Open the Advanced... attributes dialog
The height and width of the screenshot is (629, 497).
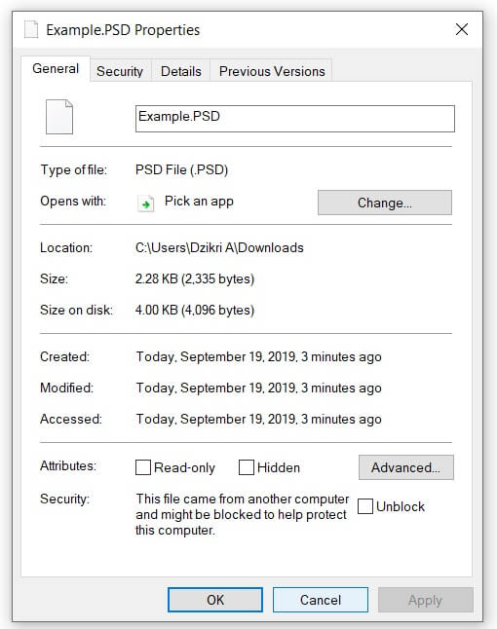click(405, 467)
